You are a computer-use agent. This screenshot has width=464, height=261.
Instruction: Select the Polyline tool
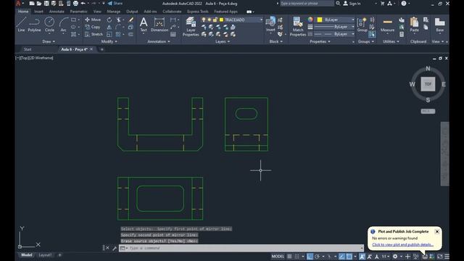(x=34, y=25)
